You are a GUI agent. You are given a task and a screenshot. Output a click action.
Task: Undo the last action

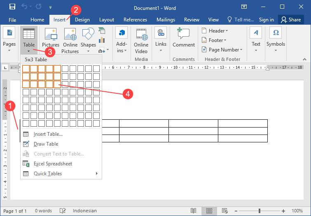click(24, 7)
